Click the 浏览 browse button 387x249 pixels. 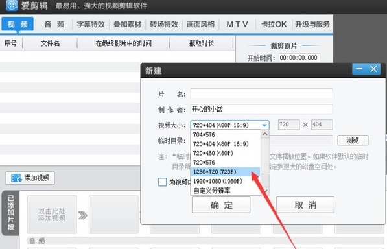tap(353, 140)
